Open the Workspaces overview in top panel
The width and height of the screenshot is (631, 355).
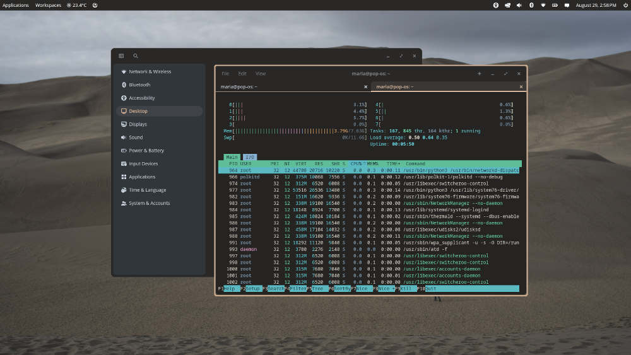(49, 5)
